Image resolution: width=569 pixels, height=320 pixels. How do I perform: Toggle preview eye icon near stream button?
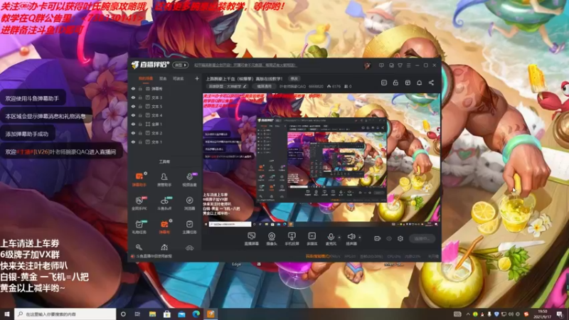pos(389,238)
